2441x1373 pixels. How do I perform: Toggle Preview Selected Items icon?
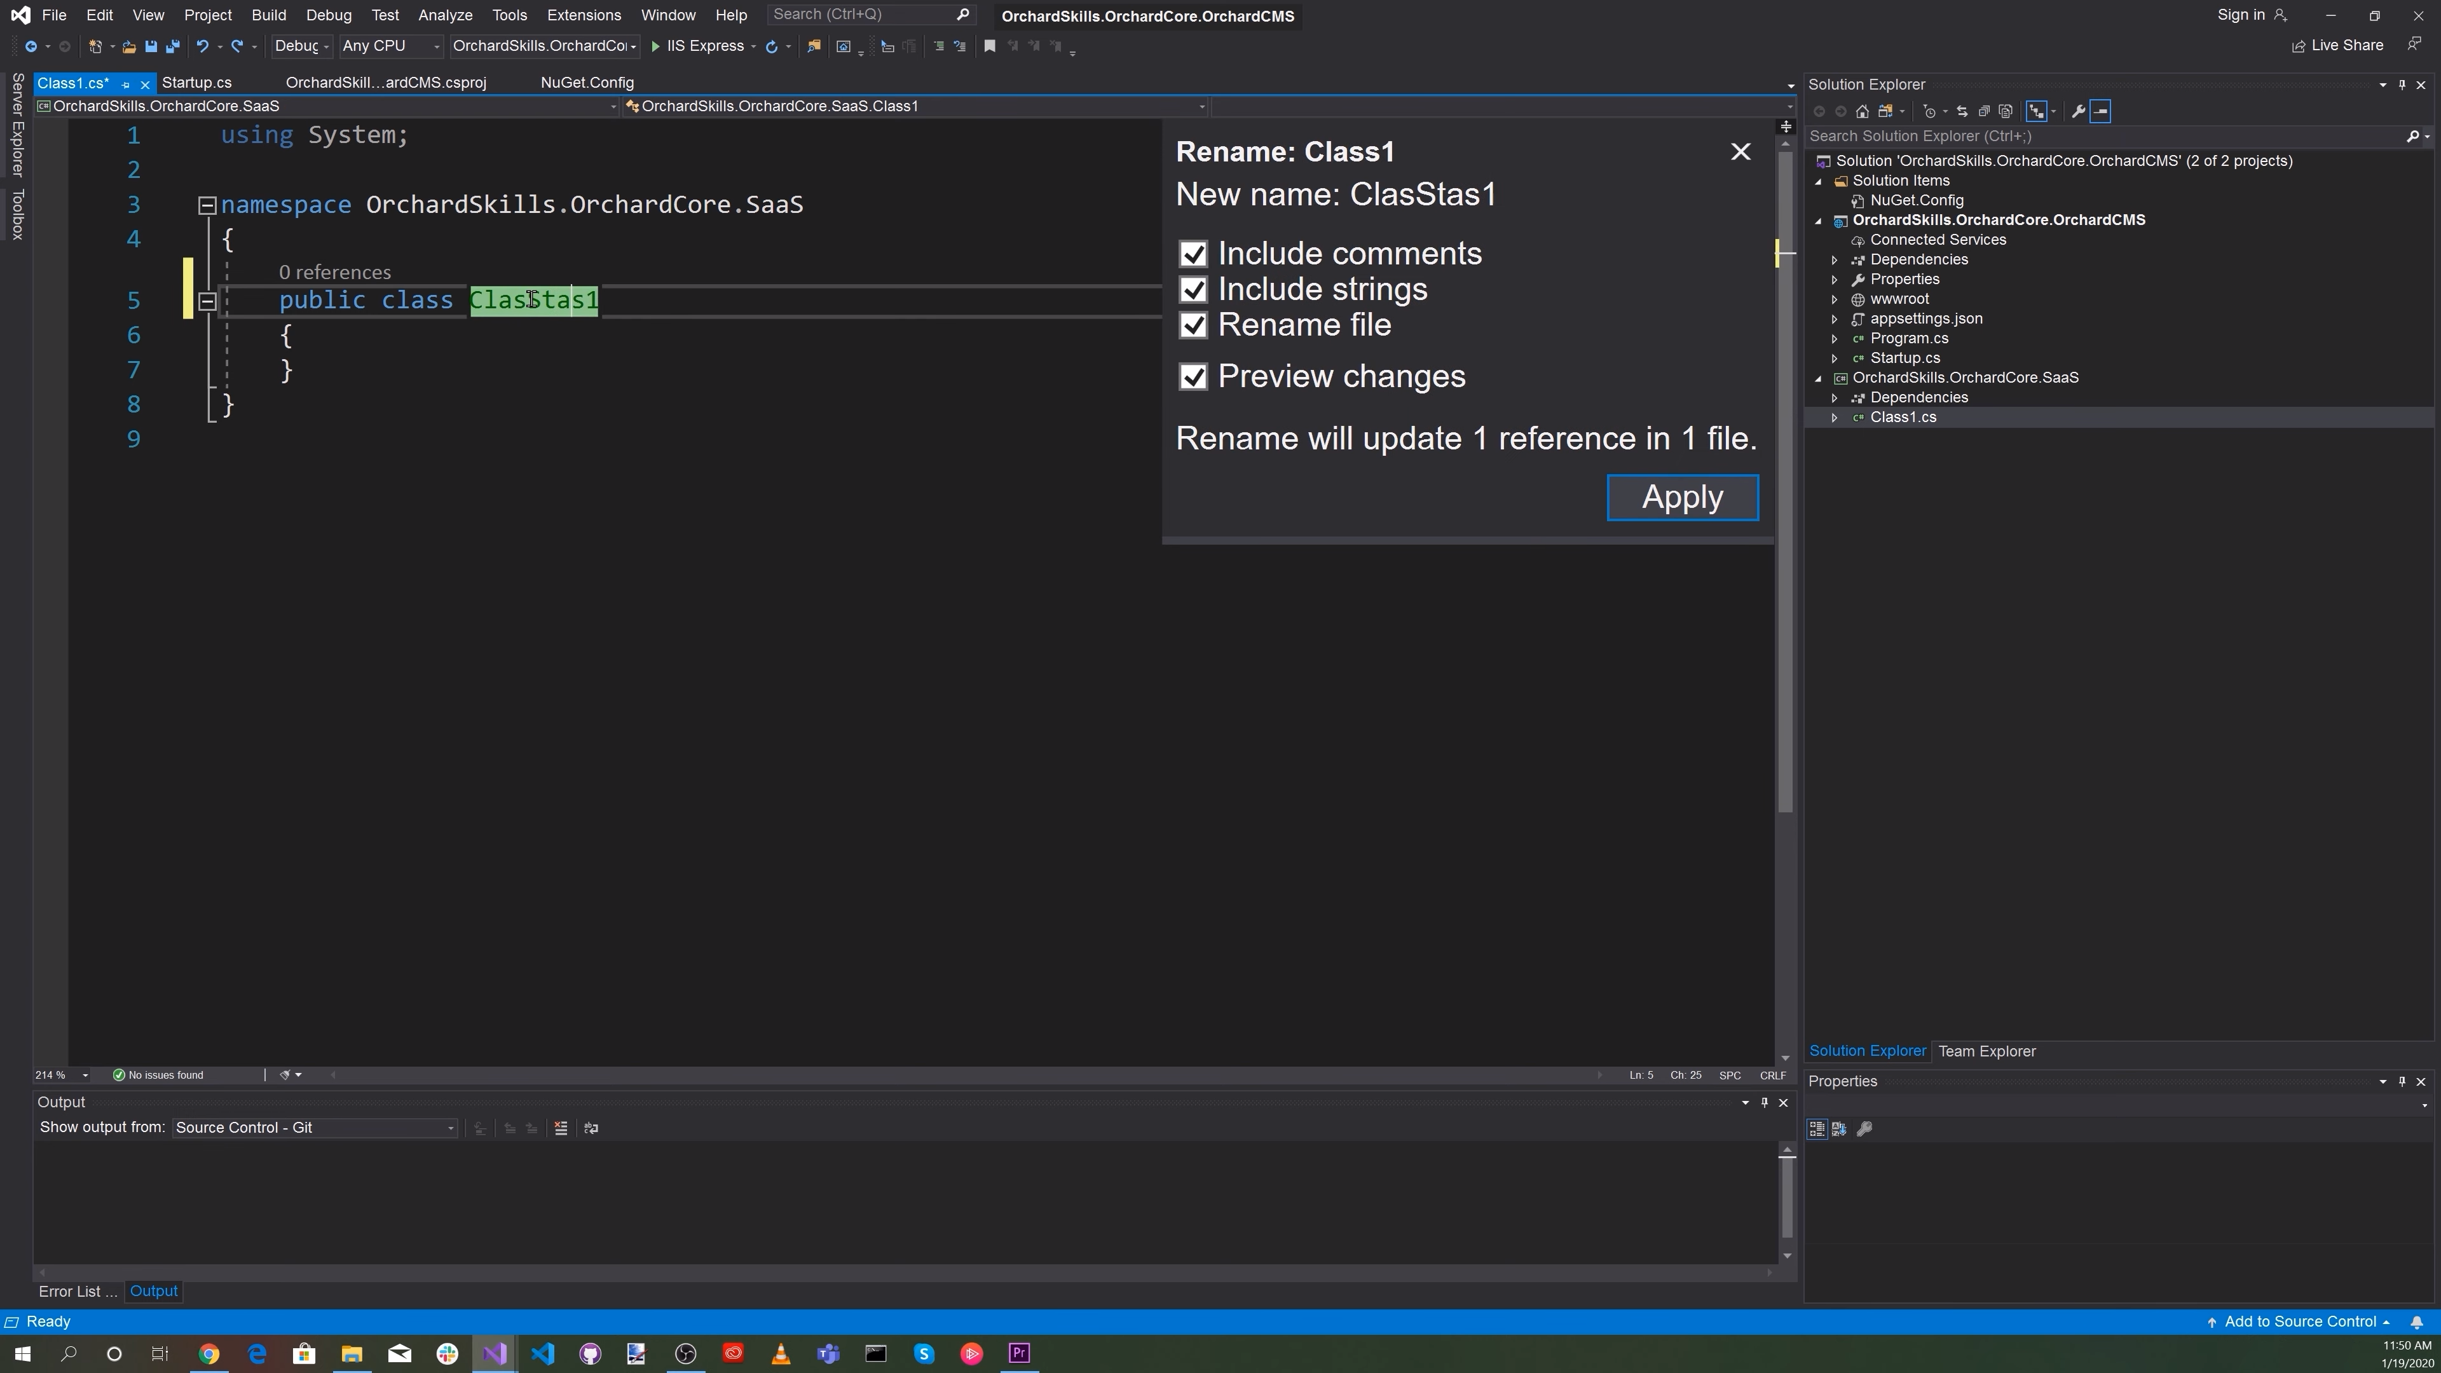(x=2101, y=112)
